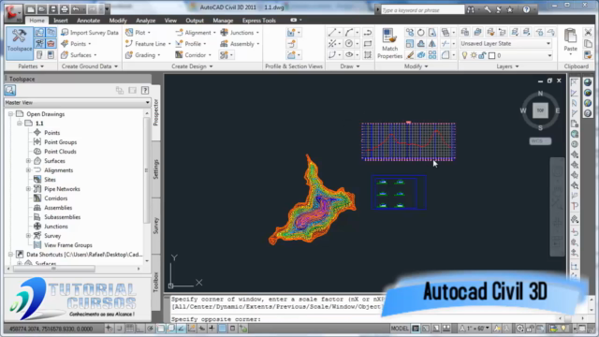Toggle the layer light bulb on/off
The width and height of the screenshot is (599, 337).
pos(464,55)
